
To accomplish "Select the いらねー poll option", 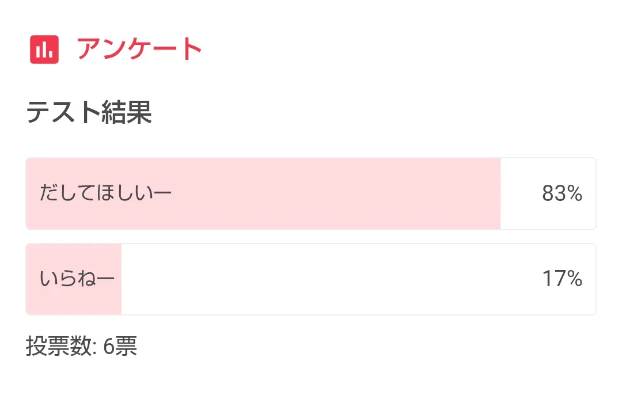I will pyautogui.click(x=311, y=279).
